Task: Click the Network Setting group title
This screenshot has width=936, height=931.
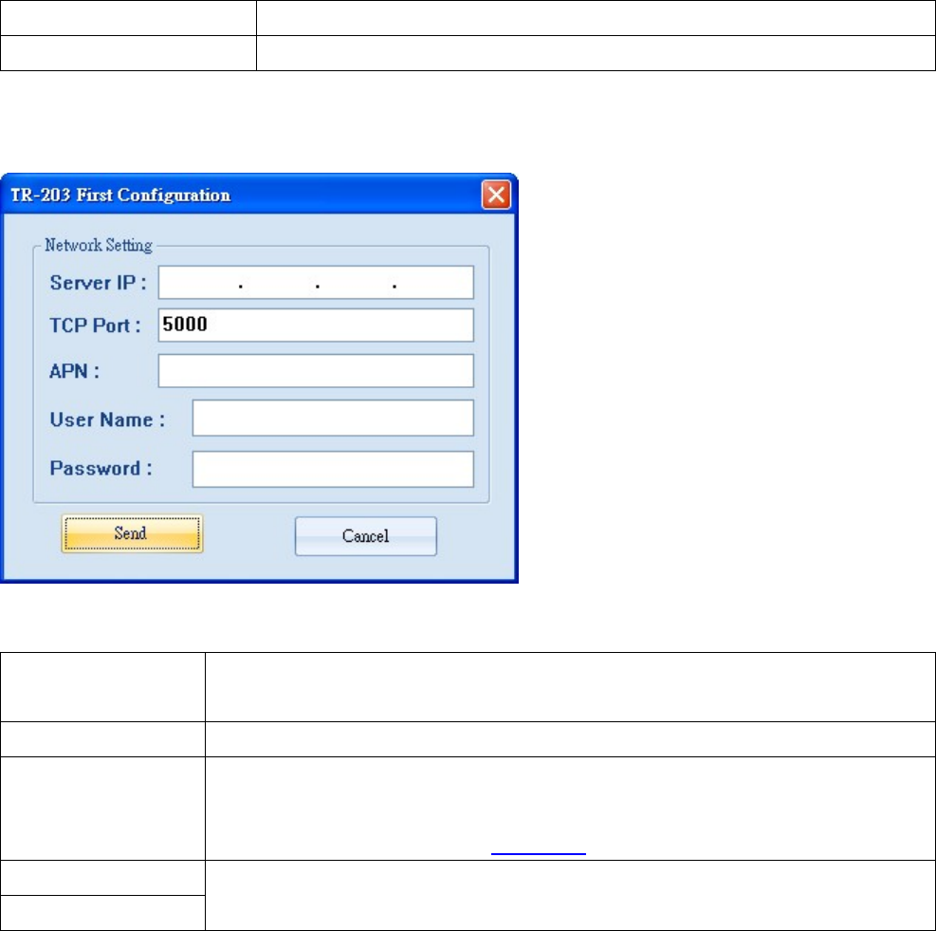Action: click(x=99, y=246)
